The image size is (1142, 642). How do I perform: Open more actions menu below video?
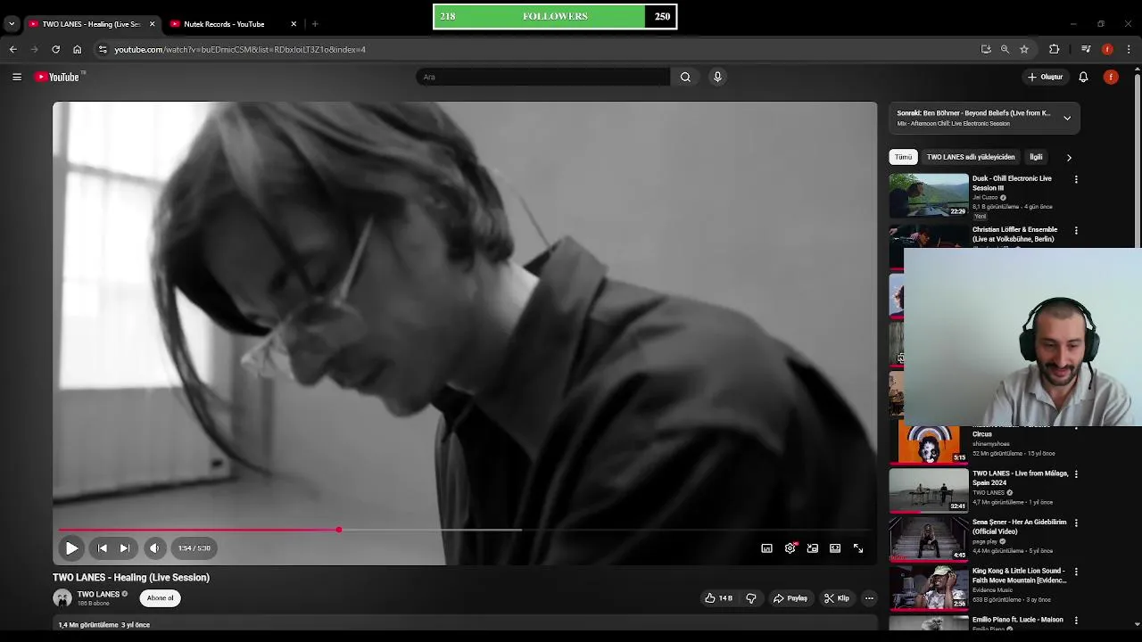tap(869, 598)
